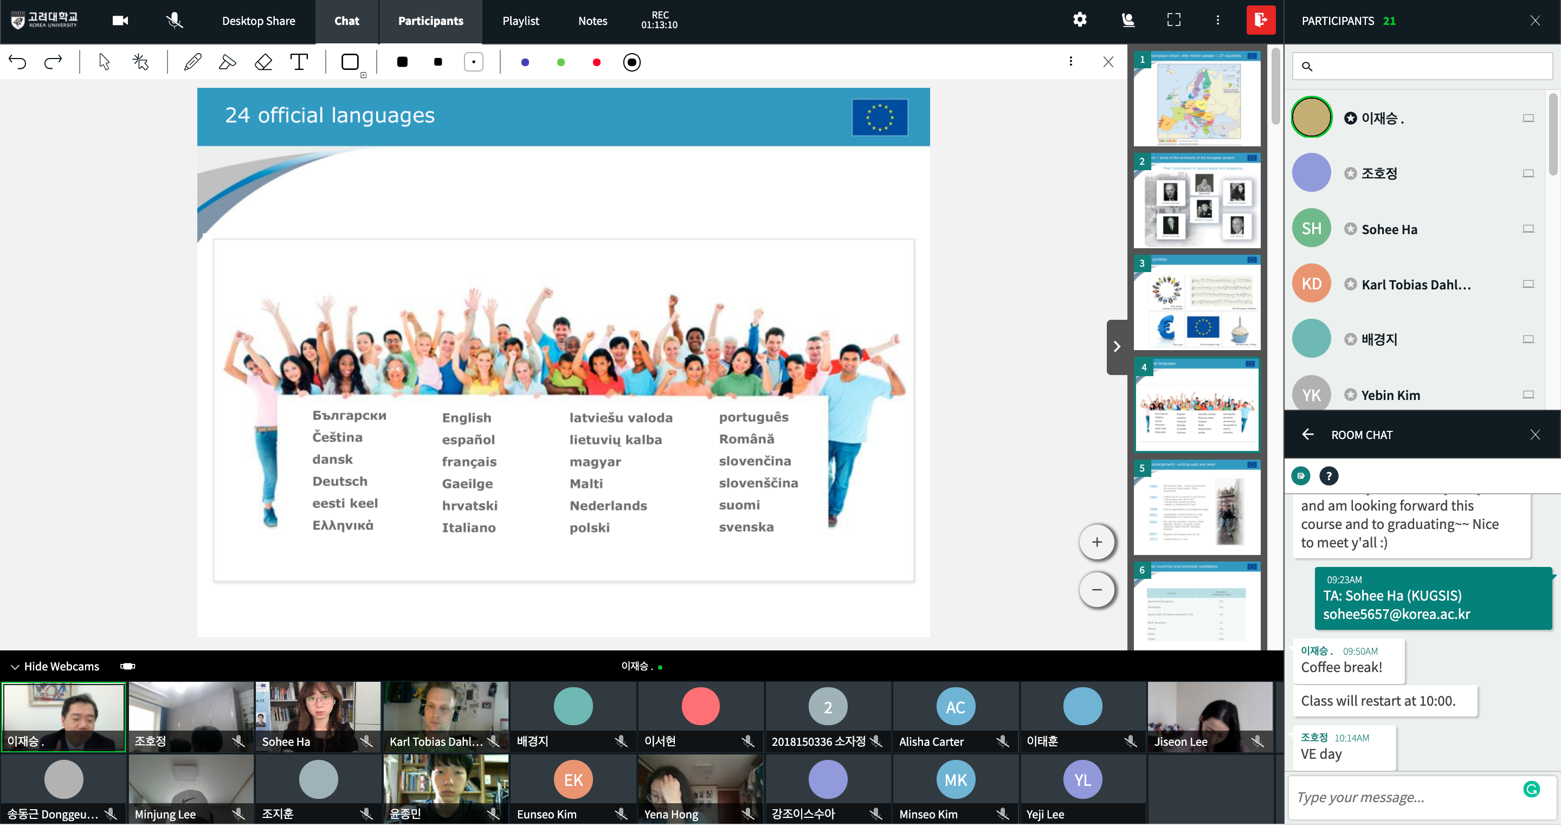
Task: Choose the text tool
Action: (299, 62)
